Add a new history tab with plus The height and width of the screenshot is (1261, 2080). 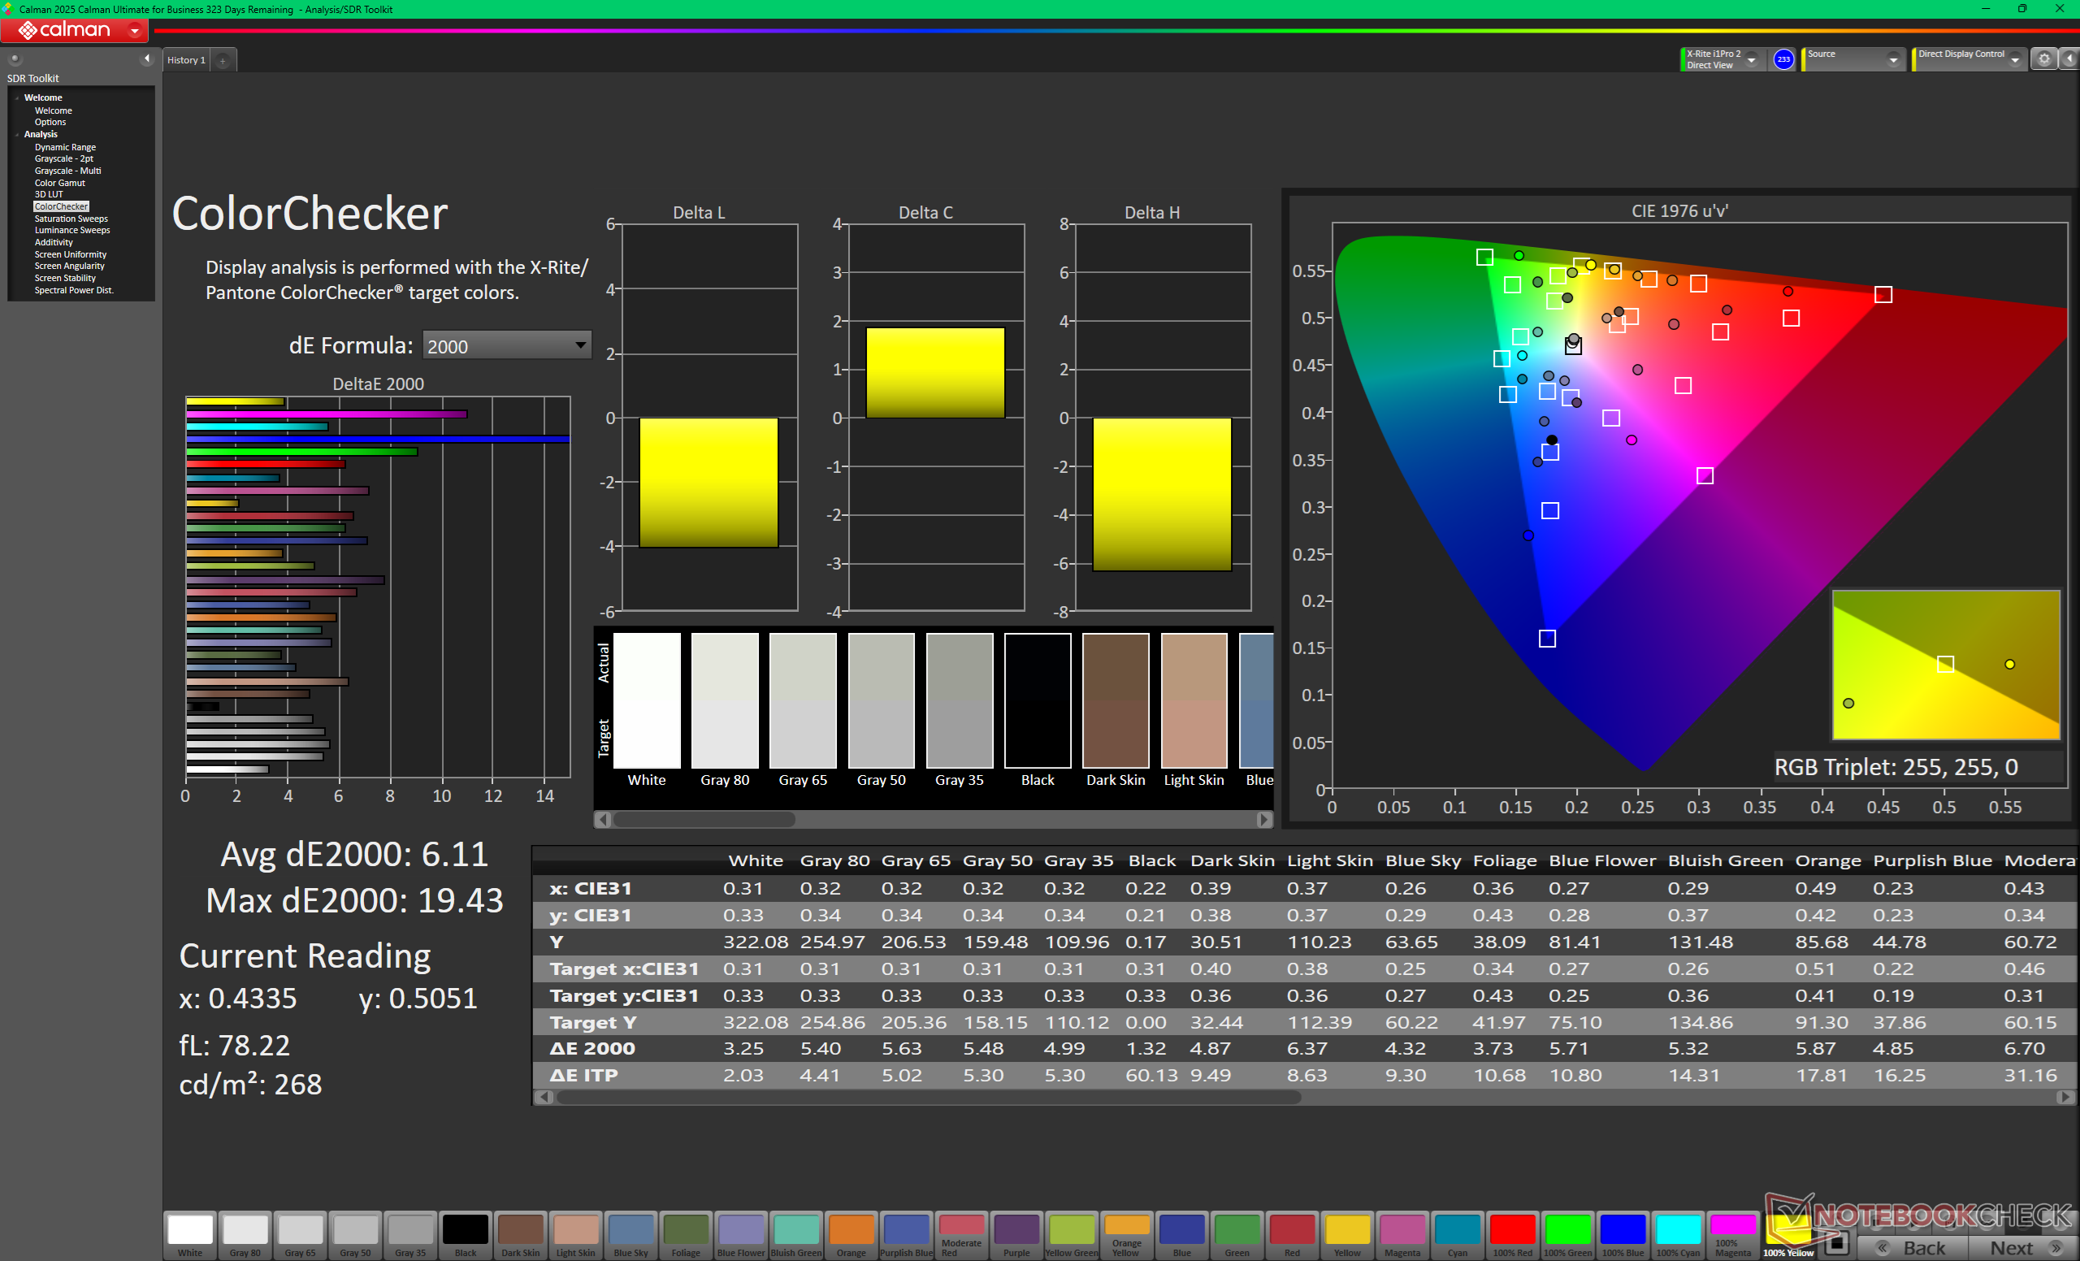click(223, 61)
